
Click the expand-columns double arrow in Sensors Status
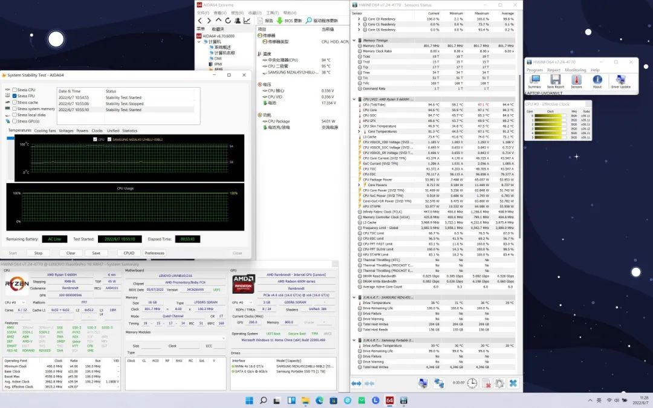(x=356, y=383)
